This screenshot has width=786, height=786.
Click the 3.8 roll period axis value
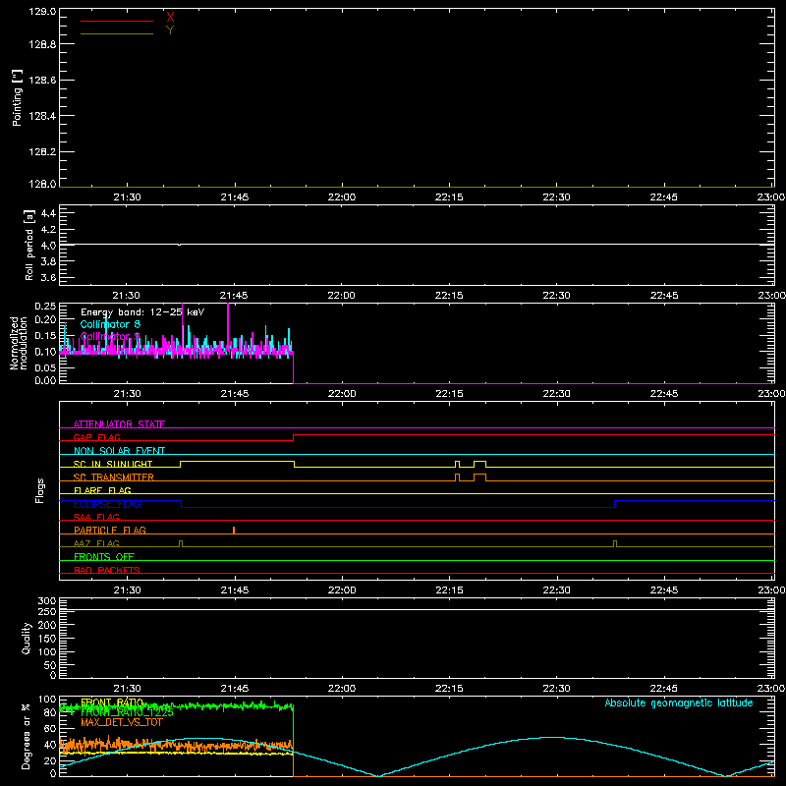48,261
